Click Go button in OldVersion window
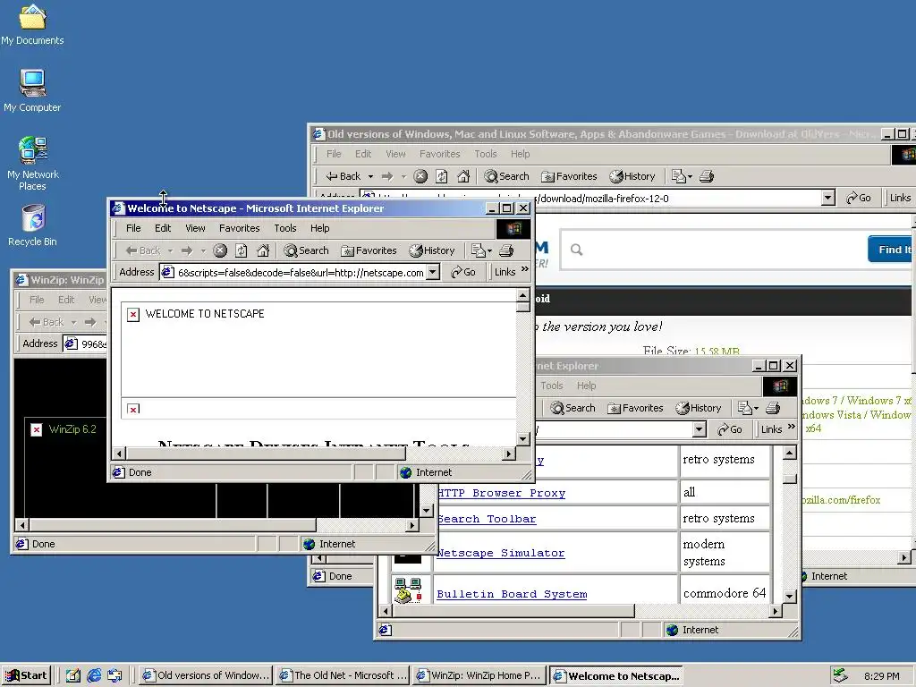 click(858, 198)
